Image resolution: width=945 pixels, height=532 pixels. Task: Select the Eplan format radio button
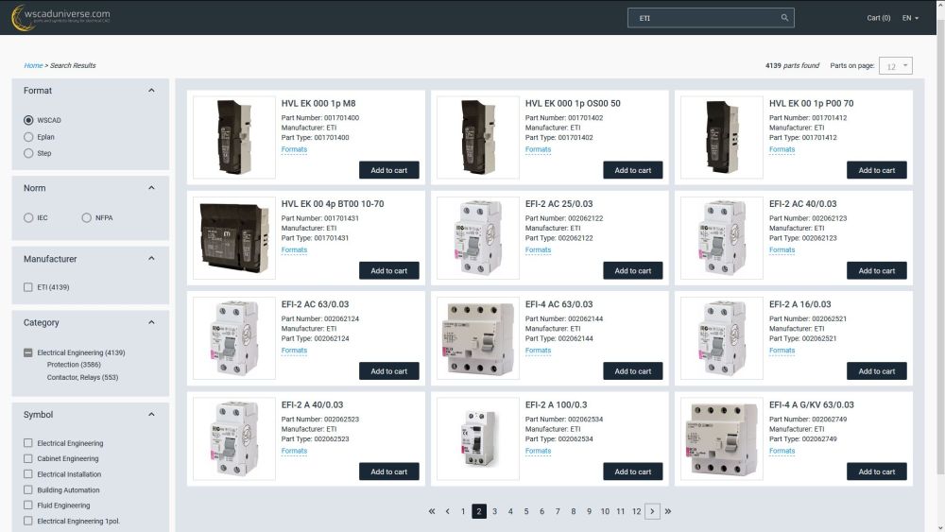coord(28,137)
